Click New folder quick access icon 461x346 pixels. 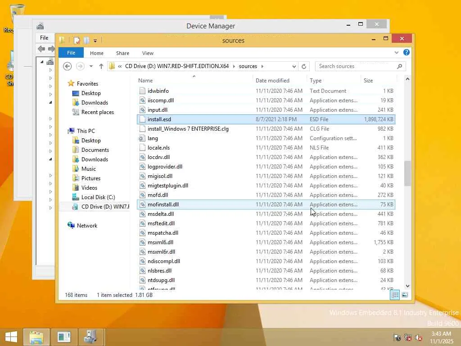click(x=86, y=40)
